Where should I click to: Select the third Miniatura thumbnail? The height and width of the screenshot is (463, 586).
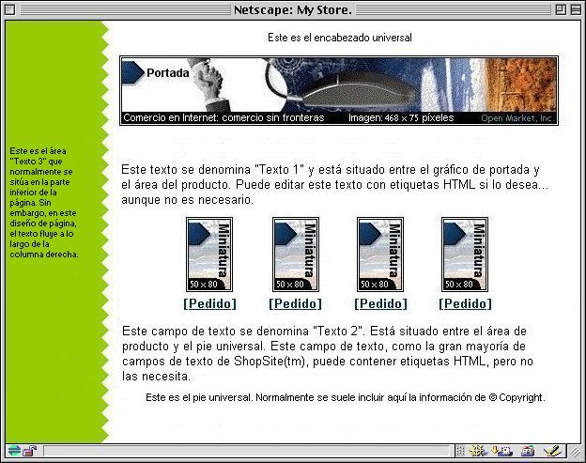pyautogui.click(x=380, y=255)
